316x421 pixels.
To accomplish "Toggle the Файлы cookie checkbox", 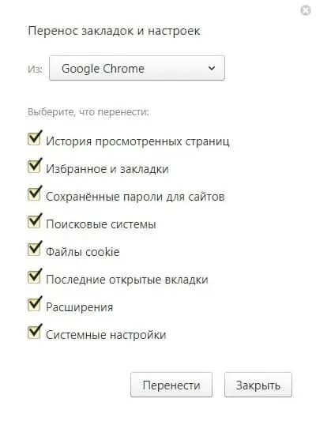I will click(34, 250).
